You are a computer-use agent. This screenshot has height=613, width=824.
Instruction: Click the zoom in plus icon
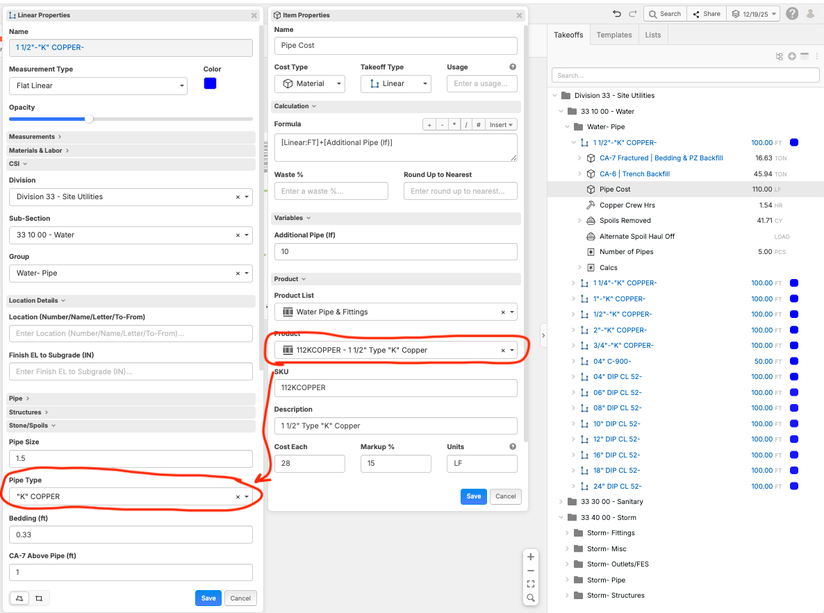pyautogui.click(x=530, y=557)
